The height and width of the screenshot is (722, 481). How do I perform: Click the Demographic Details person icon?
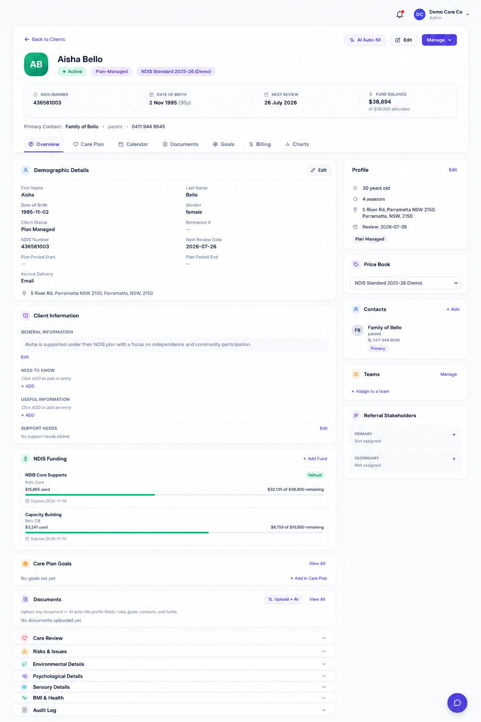[26, 170]
